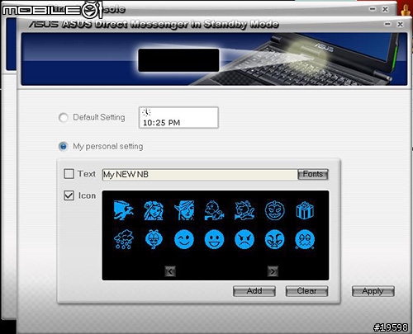This screenshot has width=413, height=334.
Task: Go to next icon page arrow
Action: tap(273, 271)
